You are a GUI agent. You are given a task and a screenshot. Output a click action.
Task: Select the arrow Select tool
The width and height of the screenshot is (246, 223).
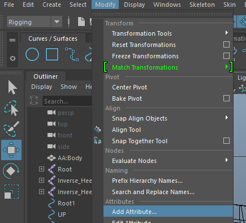click(x=12, y=88)
